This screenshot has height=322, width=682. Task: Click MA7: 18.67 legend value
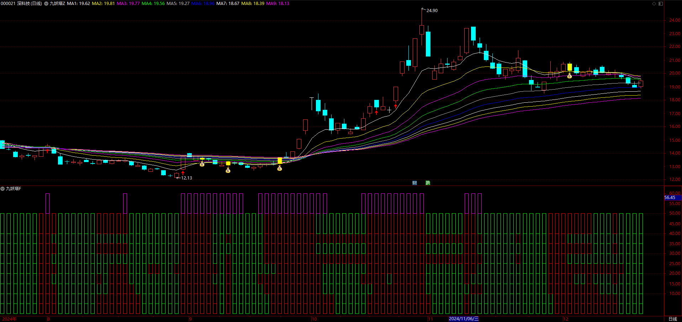coord(228,4)
